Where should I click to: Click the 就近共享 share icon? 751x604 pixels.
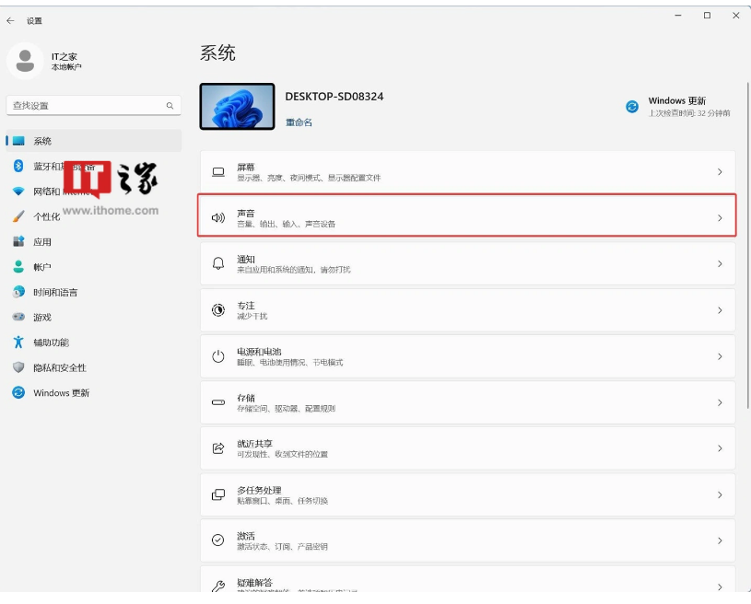click(x=218, y=448)
